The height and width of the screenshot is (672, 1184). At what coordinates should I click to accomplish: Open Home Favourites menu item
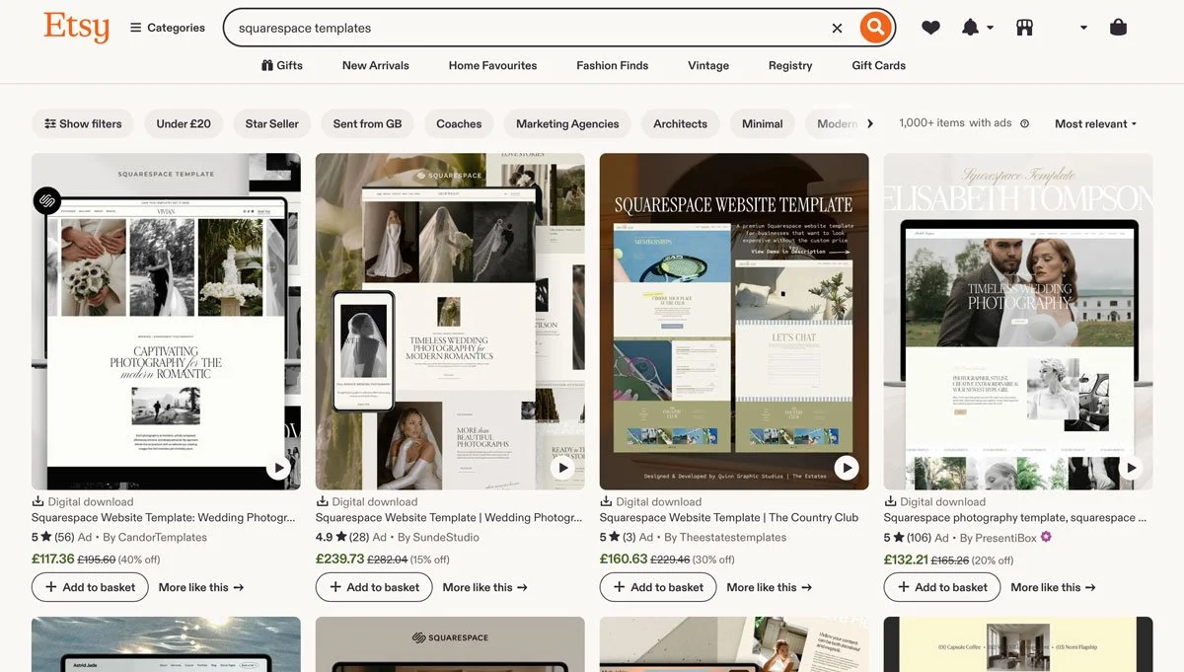point(492,65)
